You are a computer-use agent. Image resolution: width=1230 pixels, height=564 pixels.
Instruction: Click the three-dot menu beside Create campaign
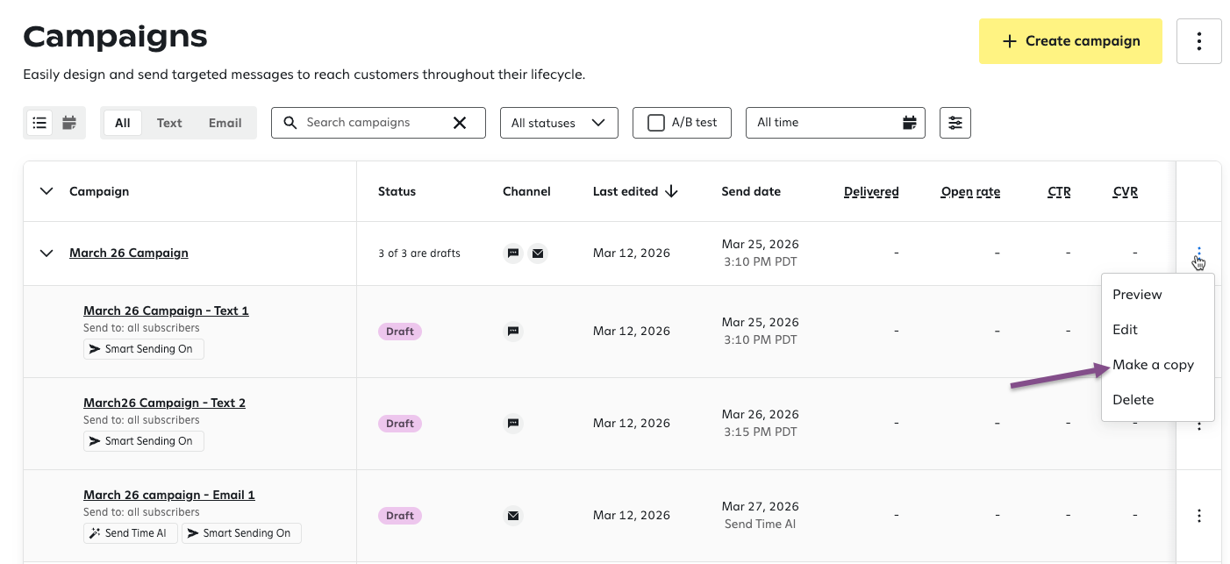[x=1198, y=41]
